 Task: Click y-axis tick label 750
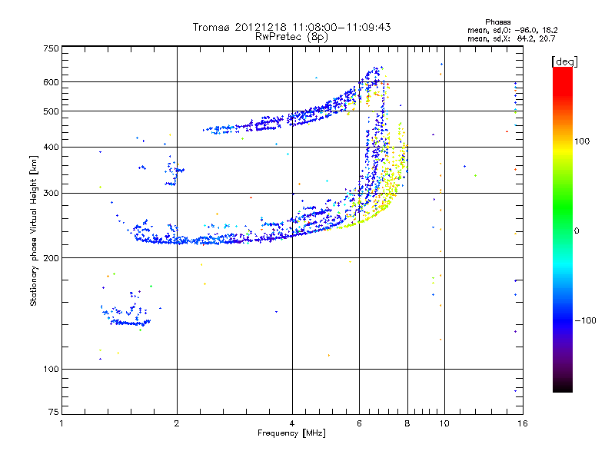[x=51, y=48]
